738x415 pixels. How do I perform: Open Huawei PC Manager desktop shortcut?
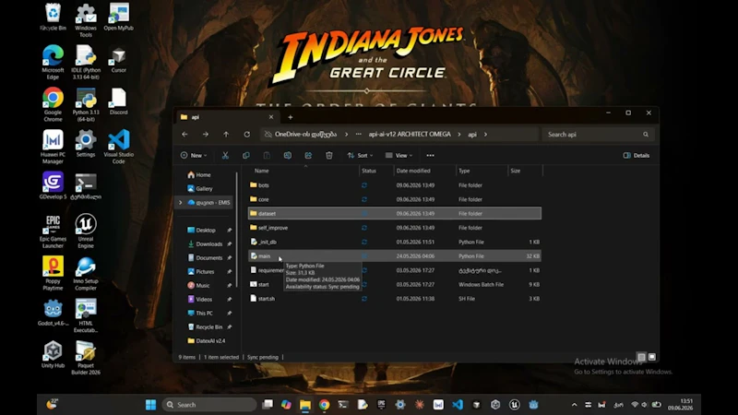coord(53,147)
